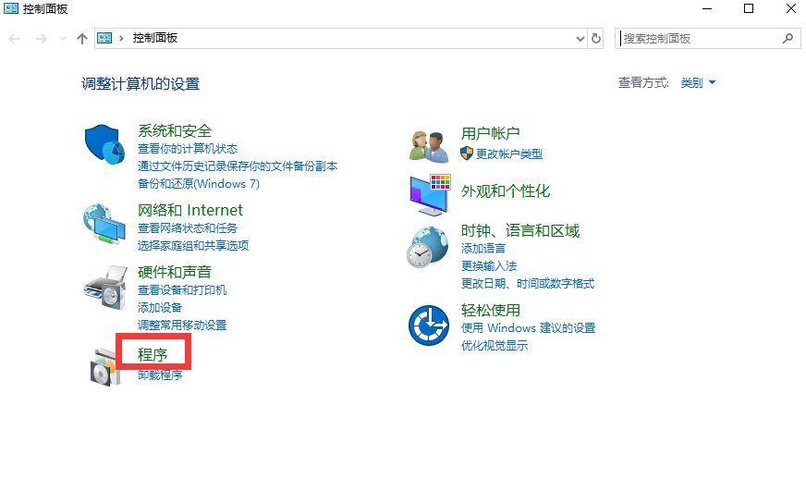
Task: Open the 网络和 Internet heading
Action: point(190,210)
